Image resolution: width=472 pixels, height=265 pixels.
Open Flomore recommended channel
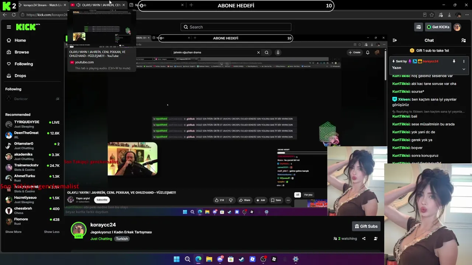(x=32, y=221)
